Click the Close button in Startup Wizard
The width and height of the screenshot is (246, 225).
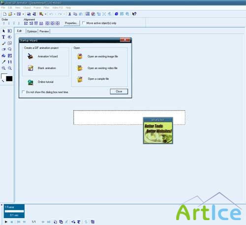pyautogui.click(x=119, y=91)
